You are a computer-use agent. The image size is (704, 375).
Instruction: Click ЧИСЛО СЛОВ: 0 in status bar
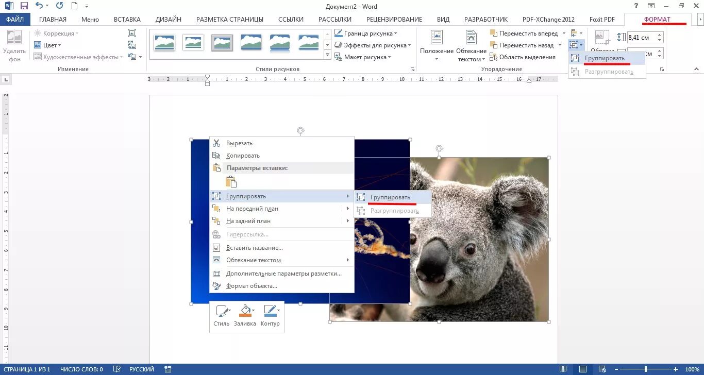[x=81, y=369]
